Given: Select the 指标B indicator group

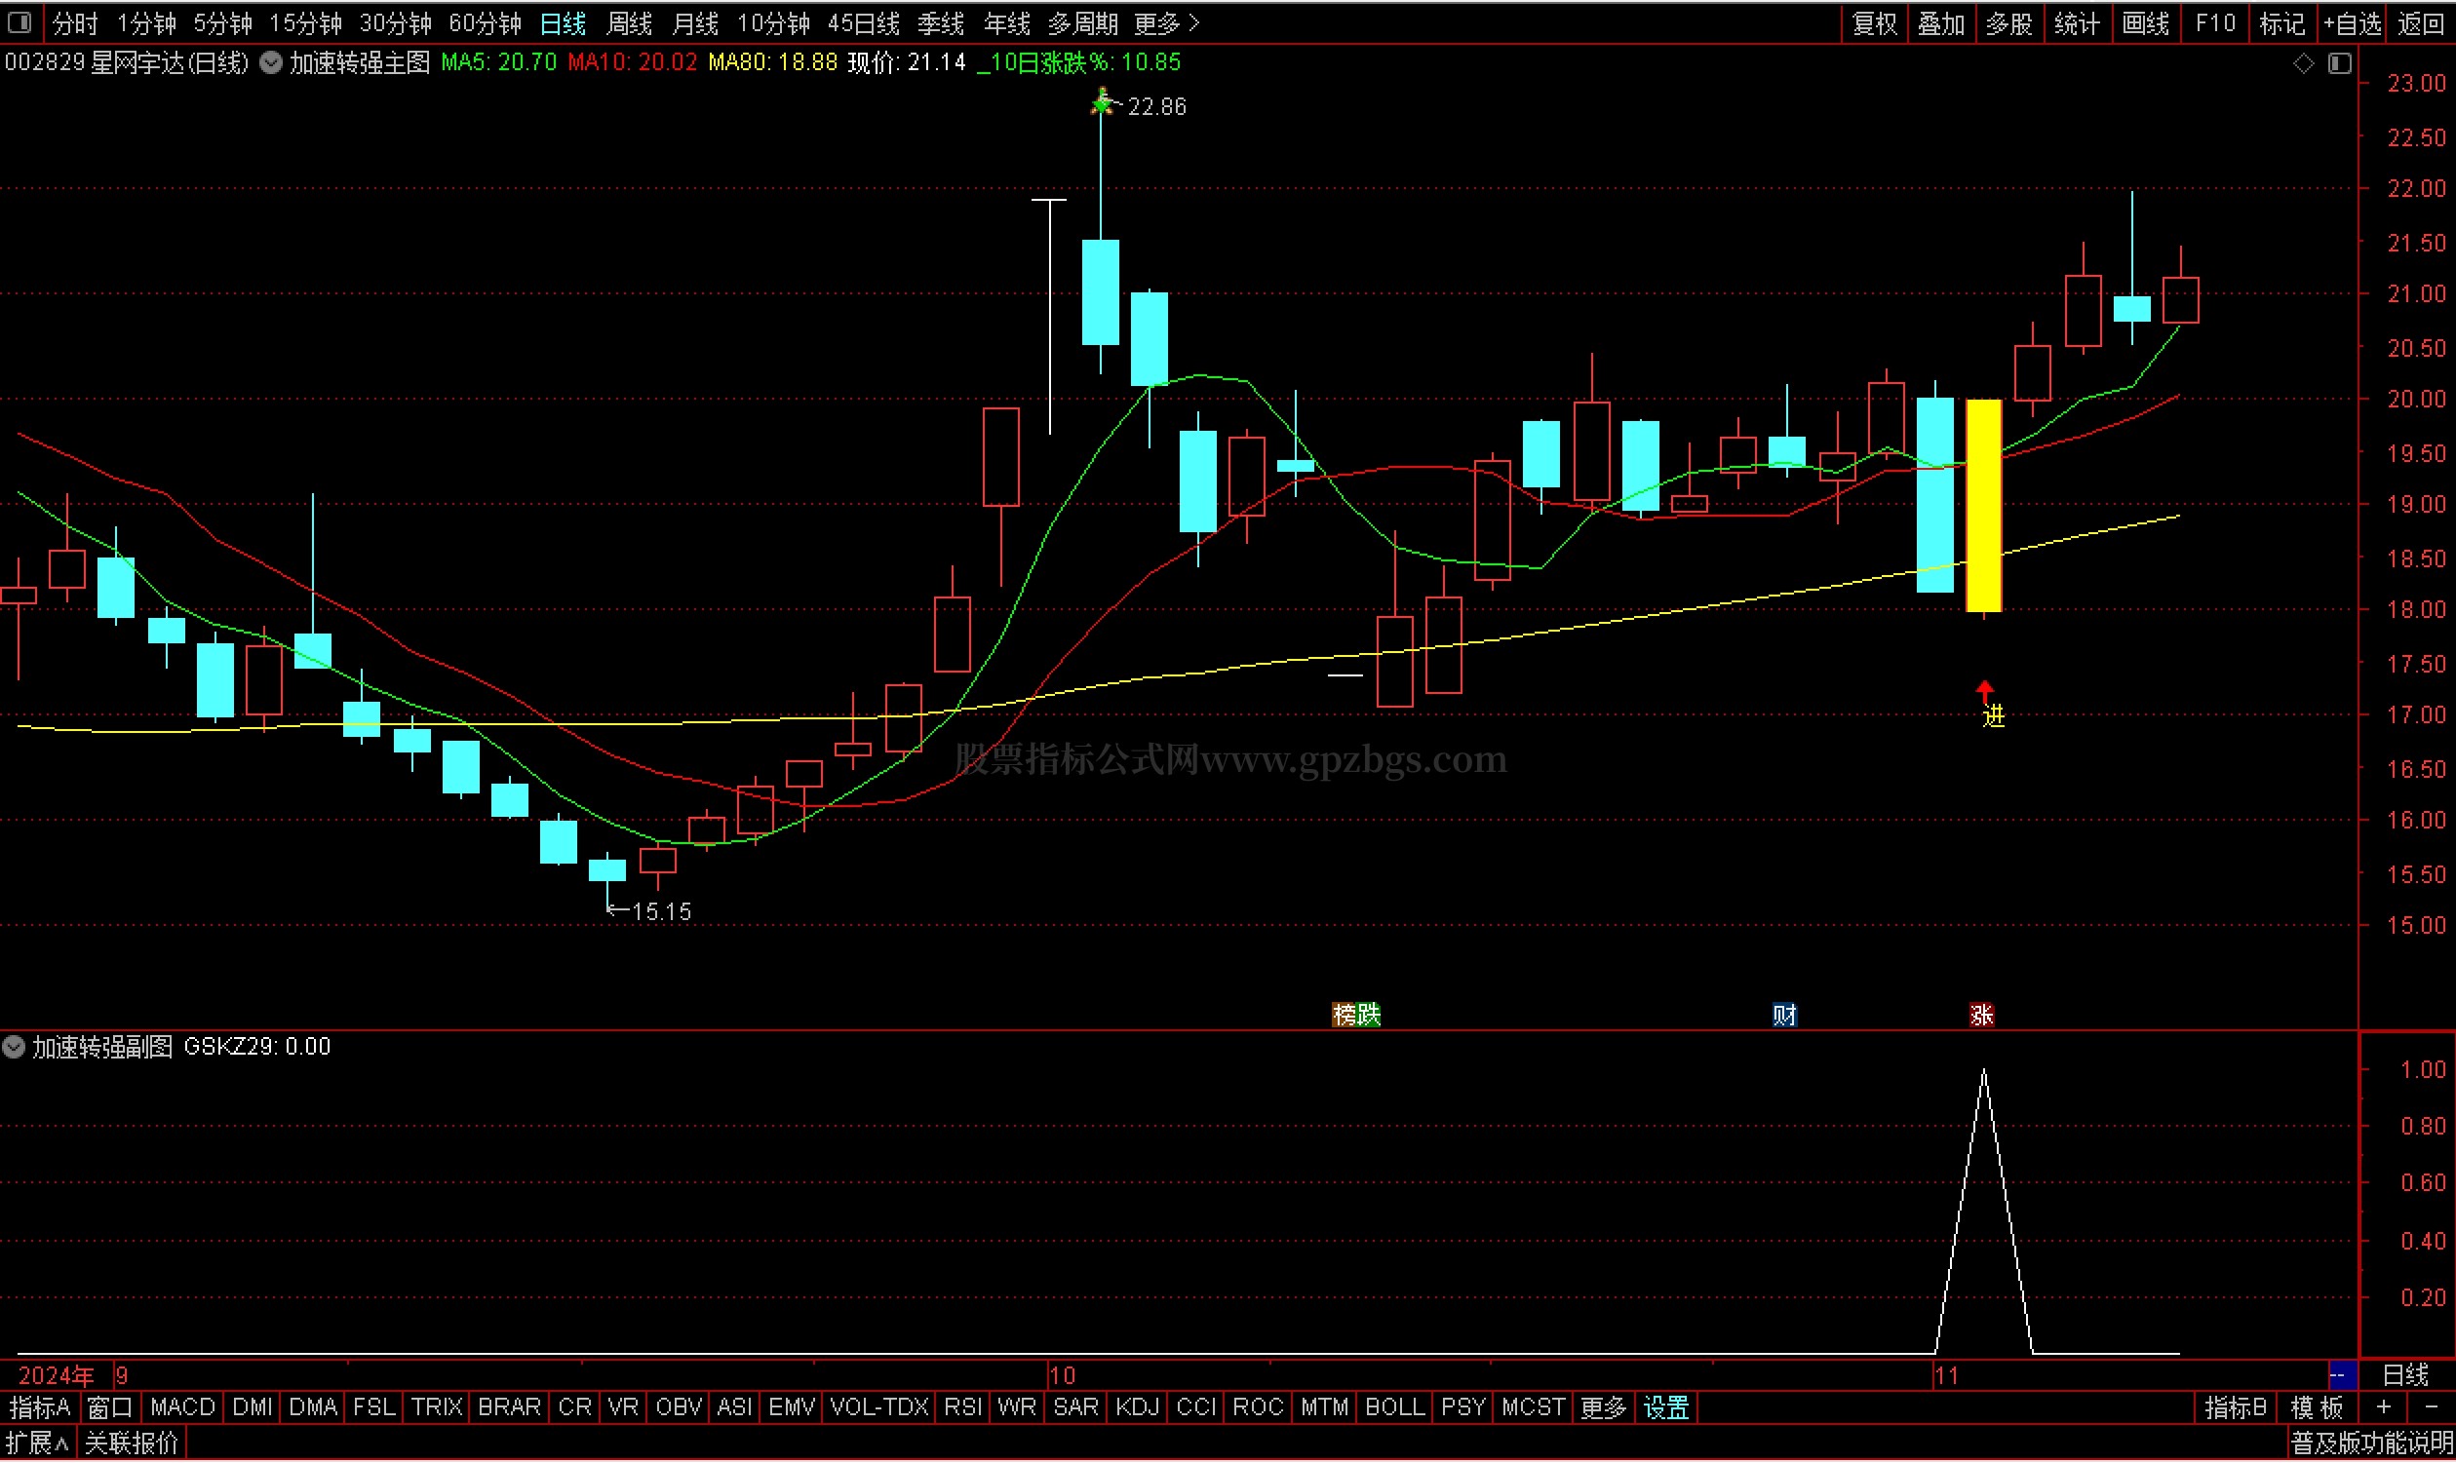Looking at the screenshot, I should point(2235,1408).
